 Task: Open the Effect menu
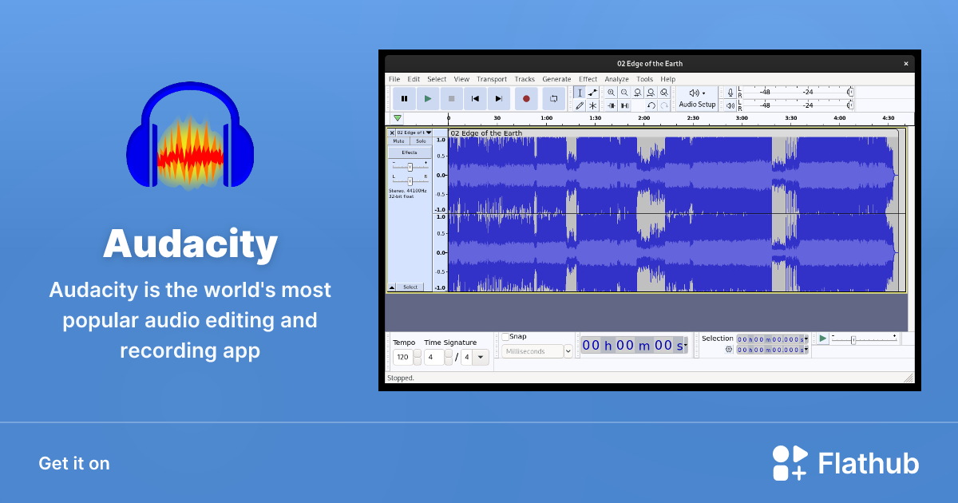[588, 79]
